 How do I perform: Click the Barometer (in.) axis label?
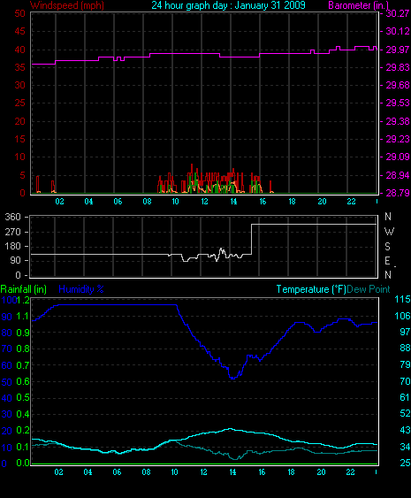pos(358,5)
